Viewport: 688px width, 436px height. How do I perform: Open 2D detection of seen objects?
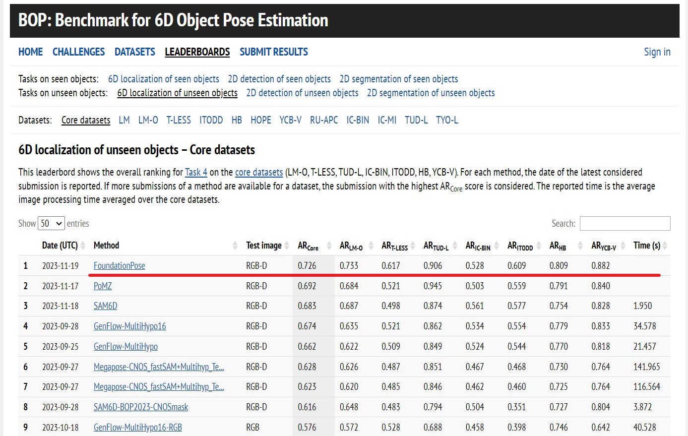click(279, 79)
